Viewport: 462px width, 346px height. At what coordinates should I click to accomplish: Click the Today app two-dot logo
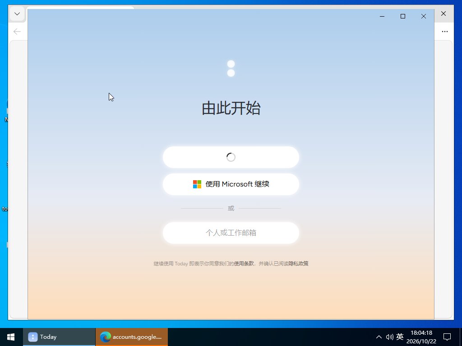pos(231,68)
